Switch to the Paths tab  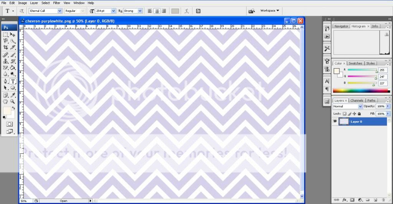click(371, 100)
